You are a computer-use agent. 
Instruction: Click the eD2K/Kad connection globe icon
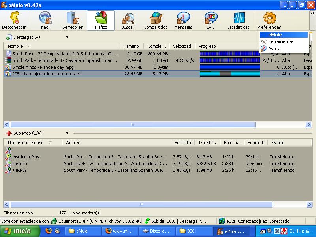222,221
